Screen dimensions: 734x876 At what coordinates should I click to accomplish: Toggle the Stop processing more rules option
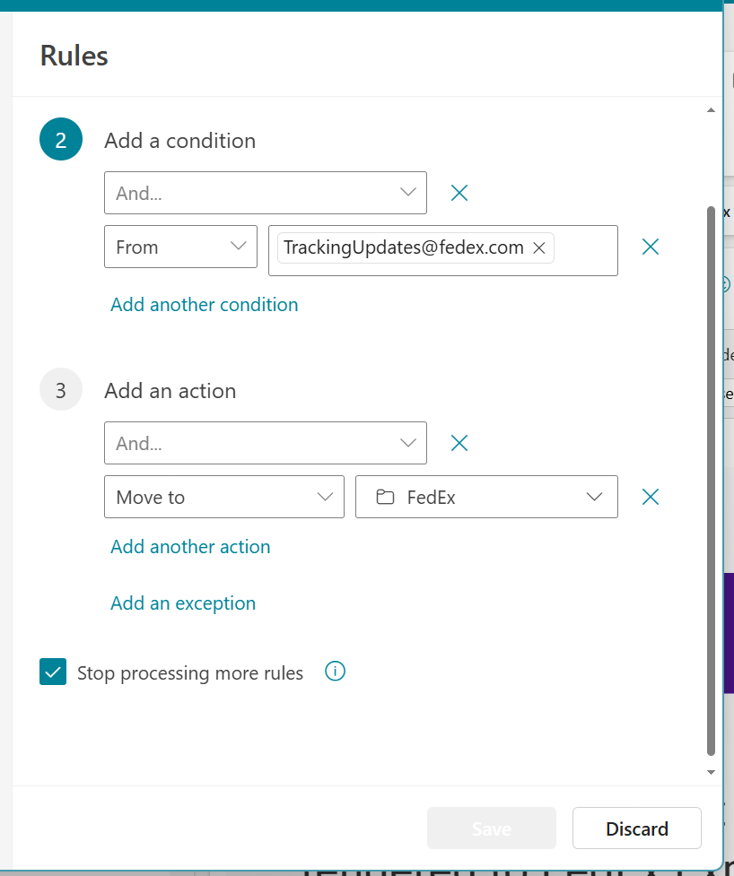(52, 671)
